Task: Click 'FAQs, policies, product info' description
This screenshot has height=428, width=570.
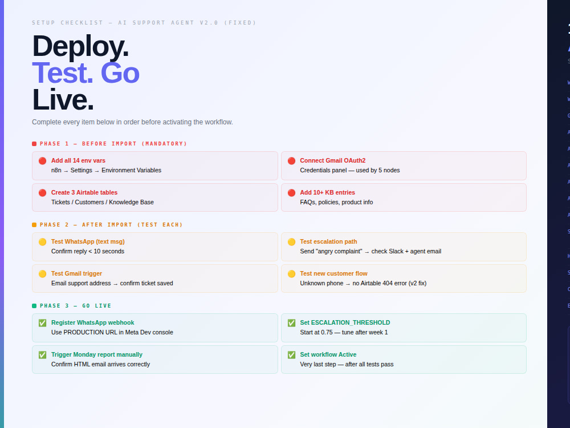Action: click(336, 203)
